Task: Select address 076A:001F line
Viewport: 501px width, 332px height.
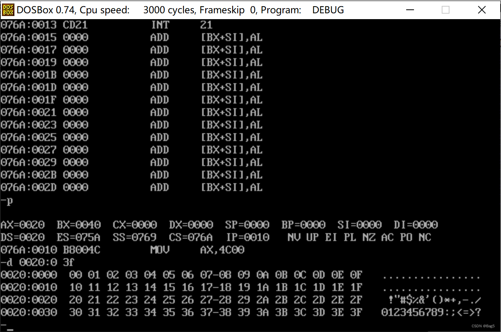Action: pyautogui.click(x=131, y=100)
